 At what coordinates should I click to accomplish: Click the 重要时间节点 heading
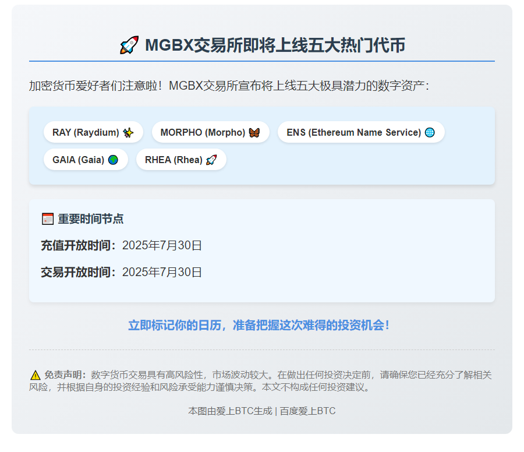click(x=91, y=219)
